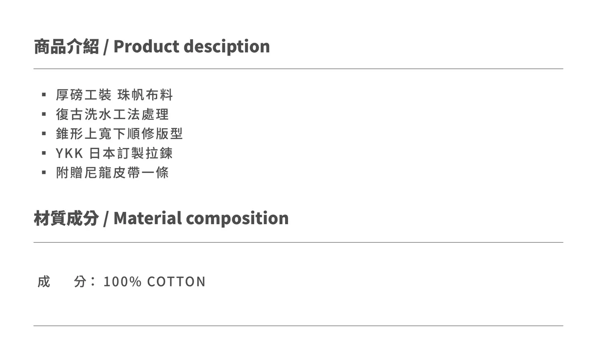Click the 錐形上寬下順修版型 line

[x=119, y=134]
